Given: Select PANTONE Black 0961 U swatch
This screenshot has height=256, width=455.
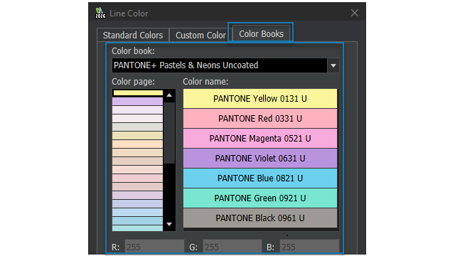Looking at the screenshot, I should (x=260, y=218).
